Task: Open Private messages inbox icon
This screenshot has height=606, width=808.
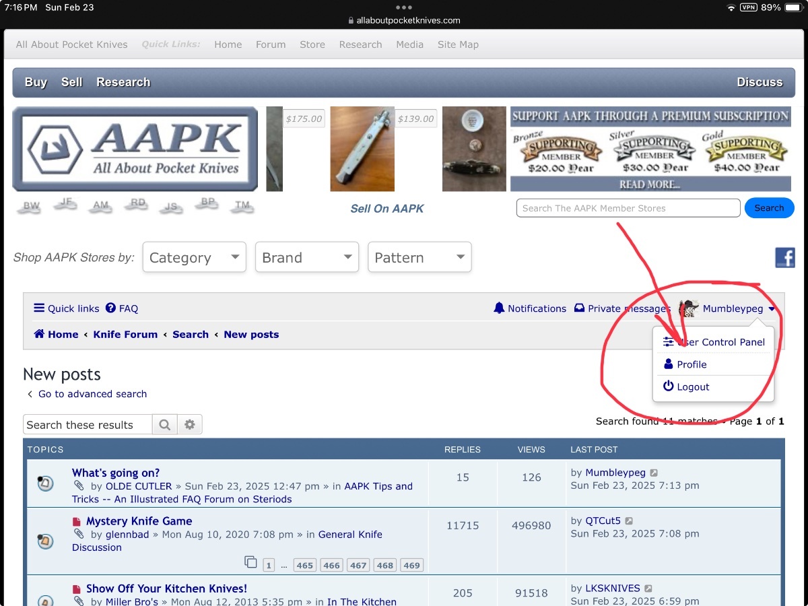Action: pos(579,308)
